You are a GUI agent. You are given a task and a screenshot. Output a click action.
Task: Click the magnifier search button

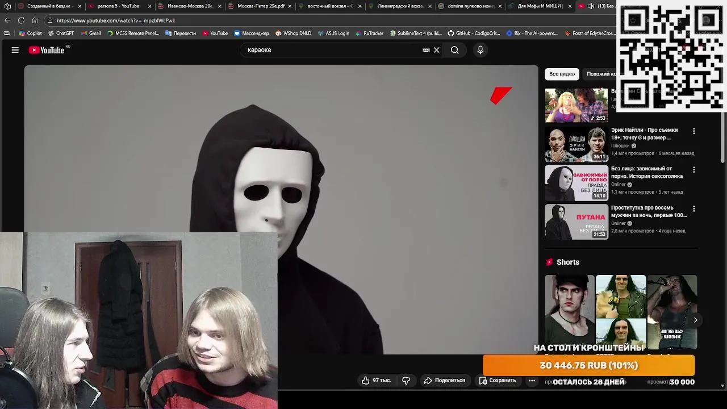tap(455, 50)
